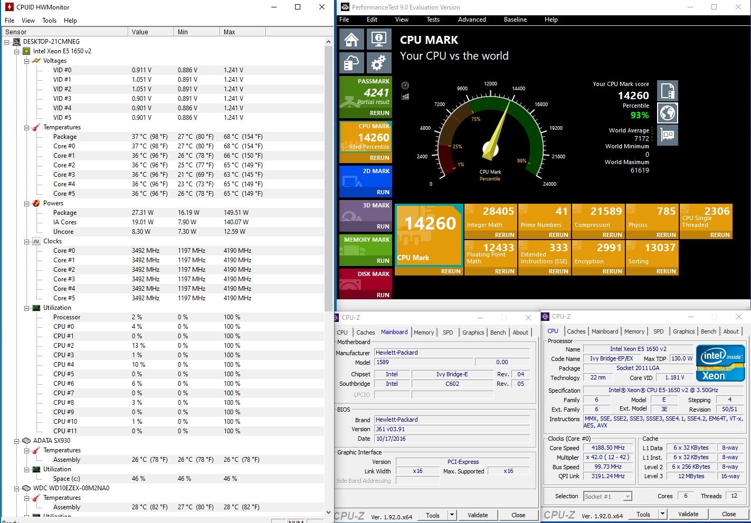This screenshot has height=523, width=751.
Task: Collapse the Voltages section
Action: (27, 61)
